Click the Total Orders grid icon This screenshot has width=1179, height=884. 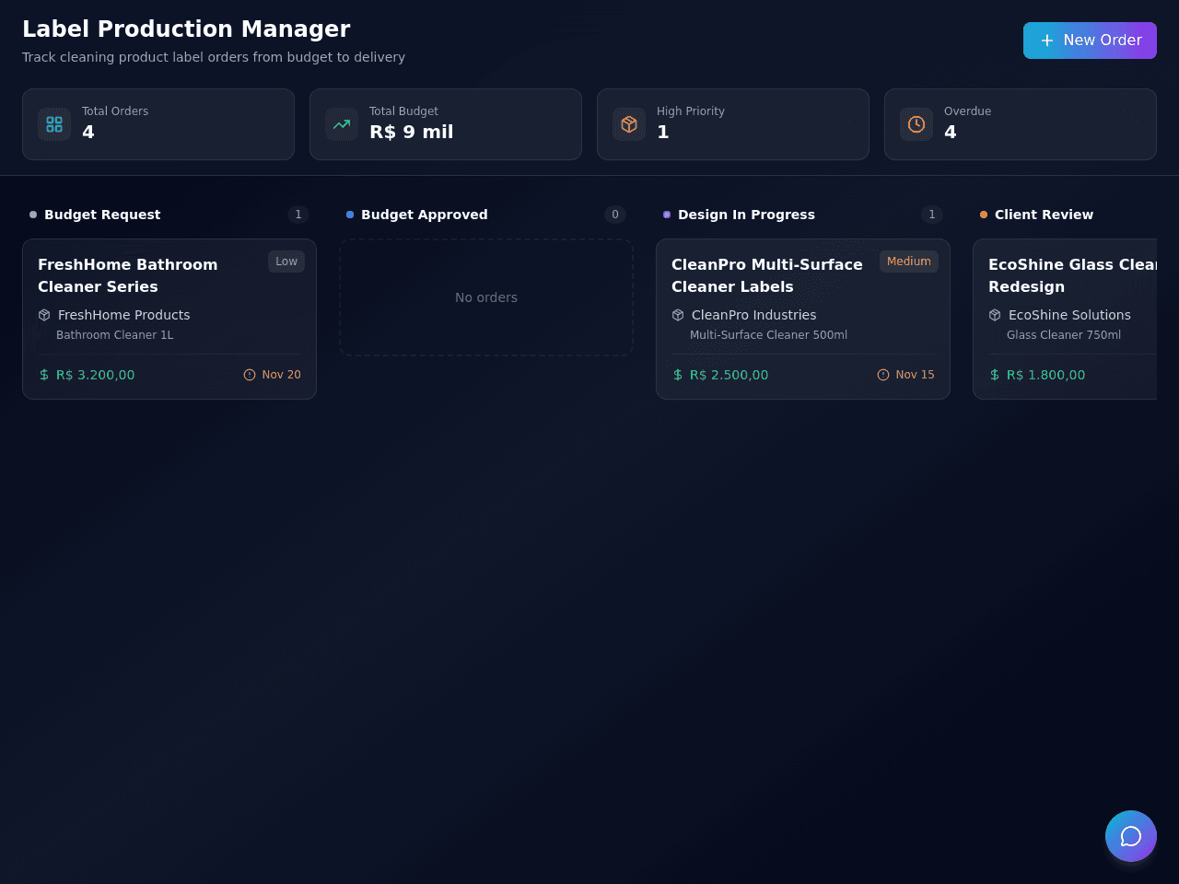pyautogui.click(x=54, y=124)
